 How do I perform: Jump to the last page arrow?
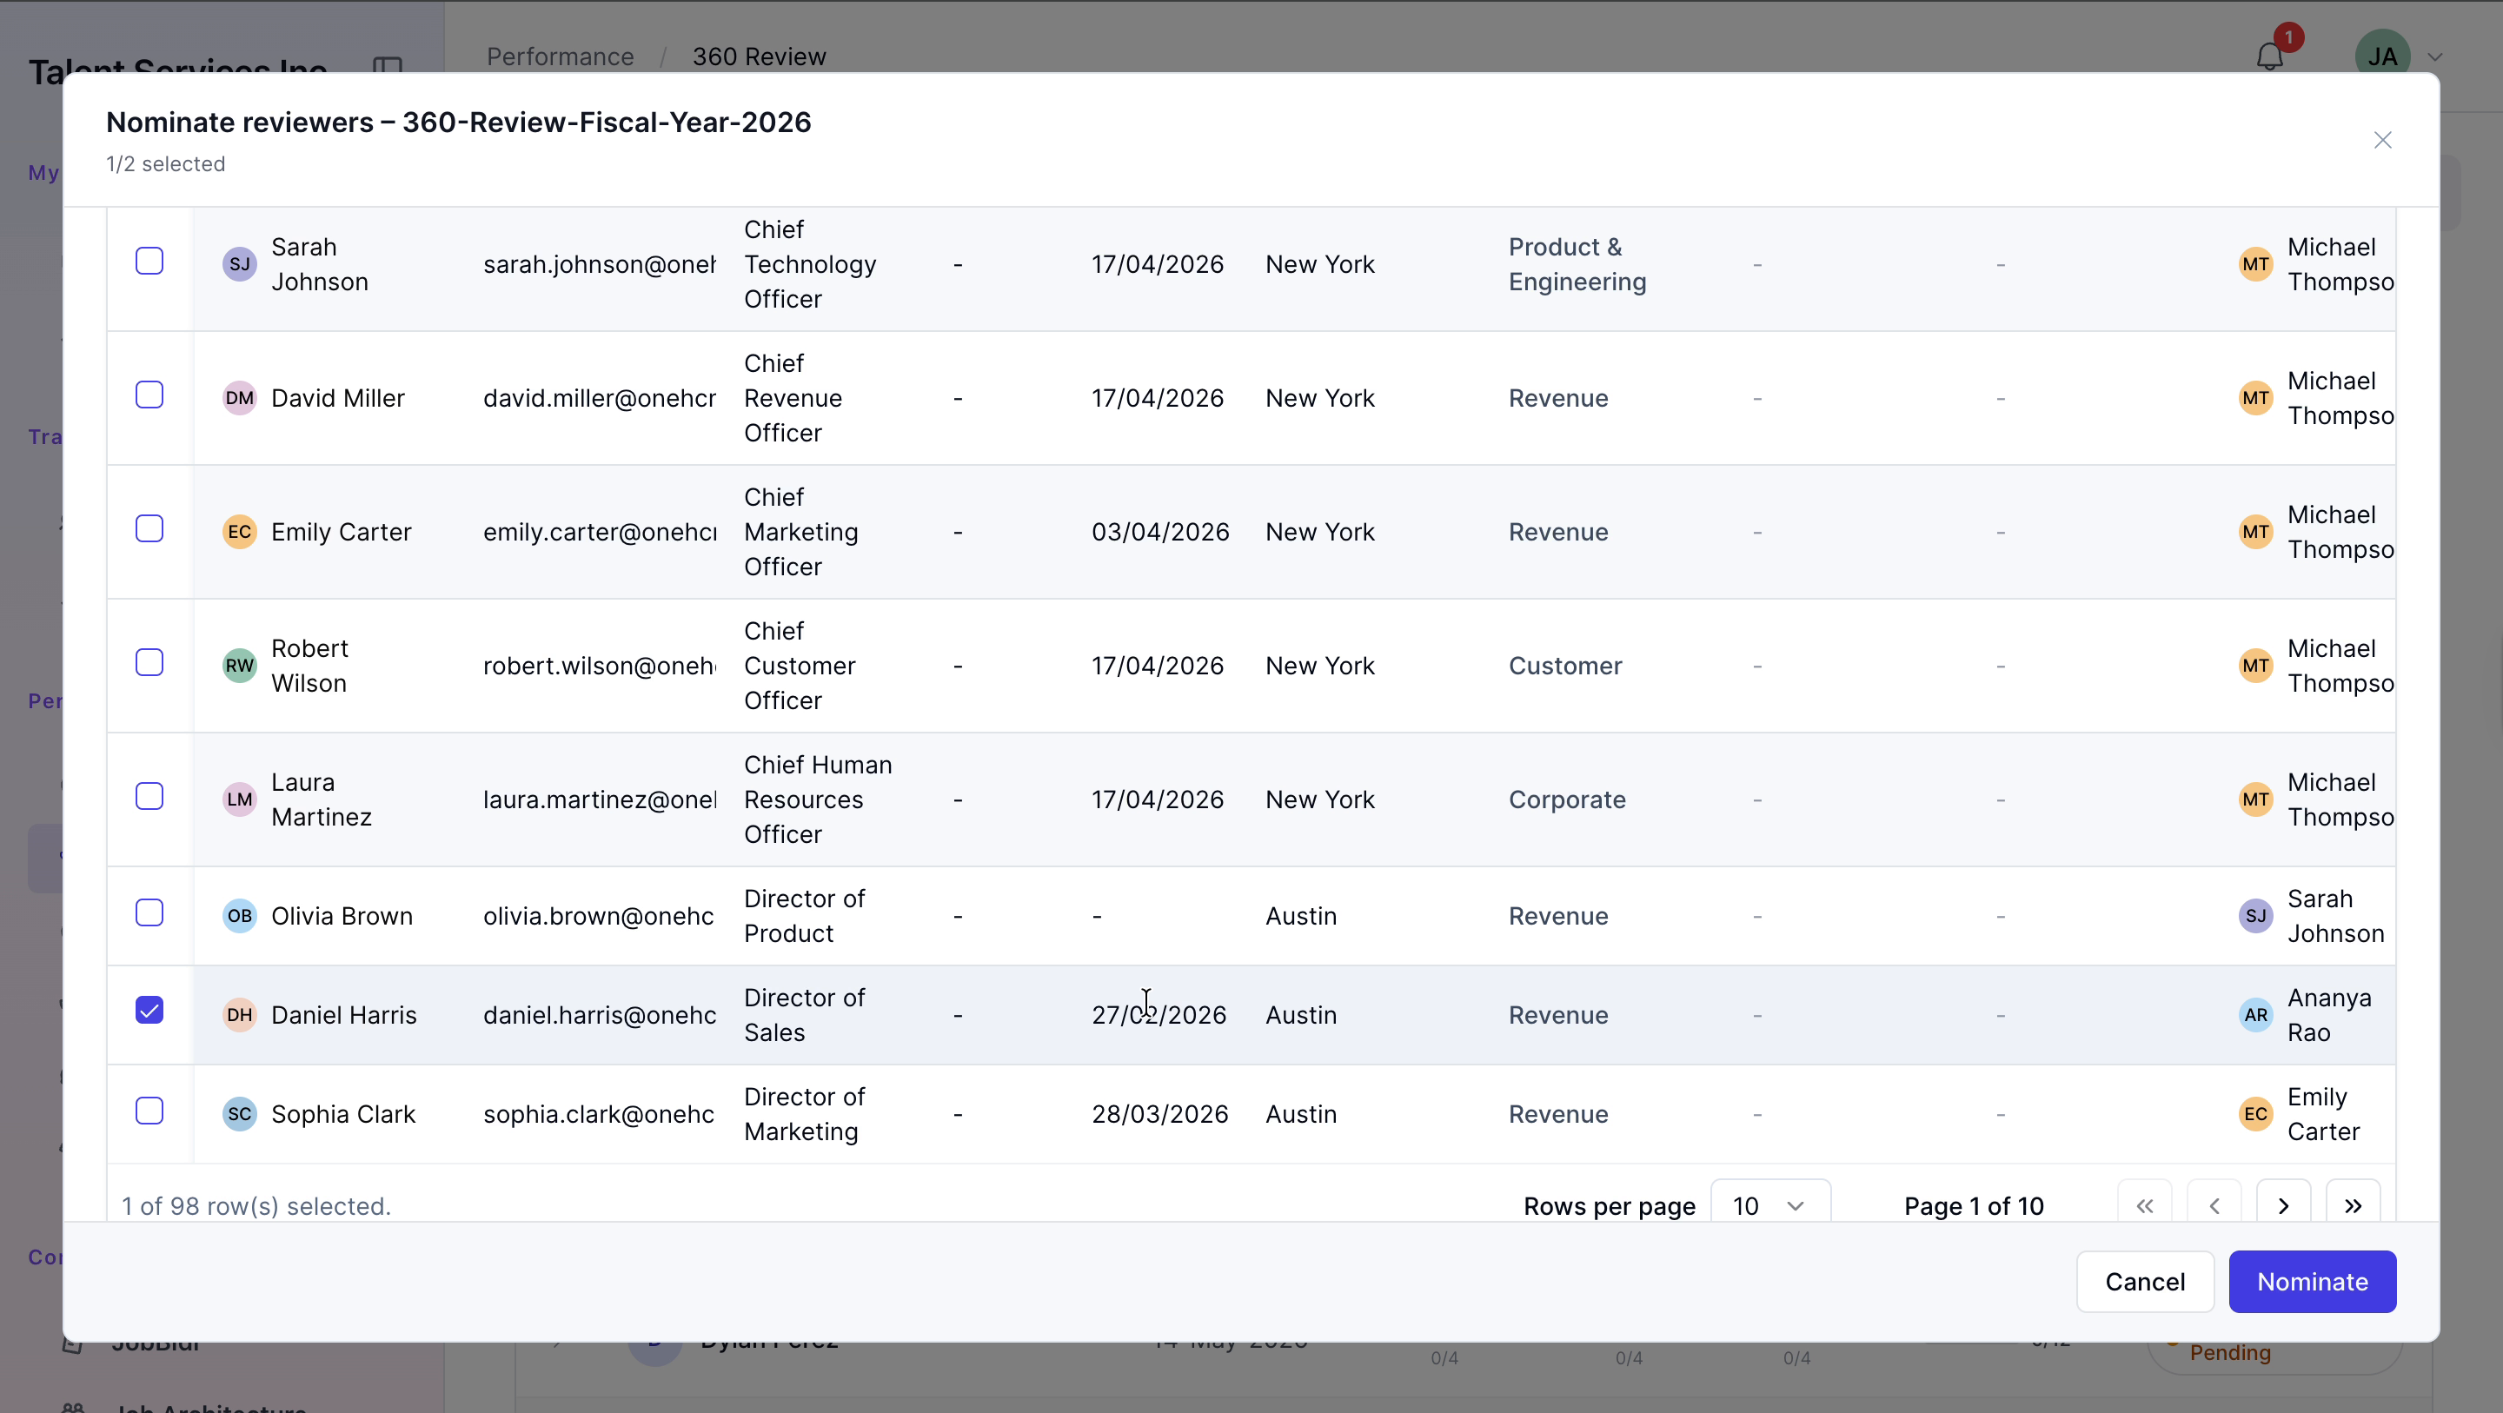pyautogui.click(x=2353, y=1205)
